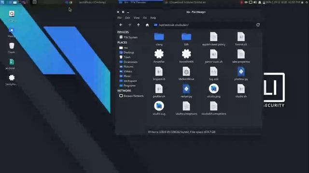Select the studio.png image file
Image resolution: width=309 pixels, height=173 pixels.
[x=213, y=91]
